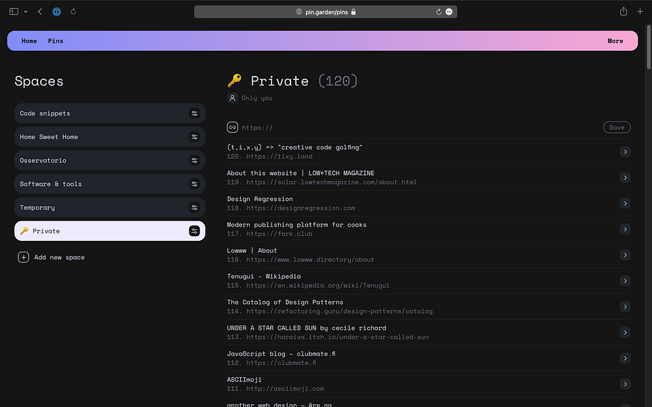The width and height of the screenshot is (652, 407).
Task: Open Modern publishing platform for cooks link
Action: click(296, 225)
